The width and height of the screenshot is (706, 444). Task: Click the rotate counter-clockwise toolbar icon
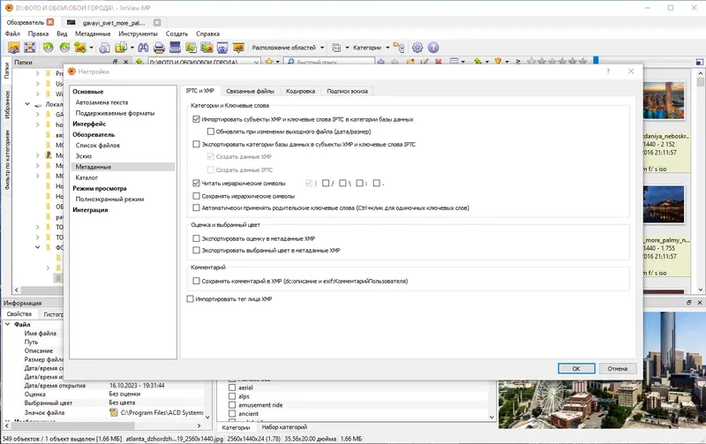[49, 48]
